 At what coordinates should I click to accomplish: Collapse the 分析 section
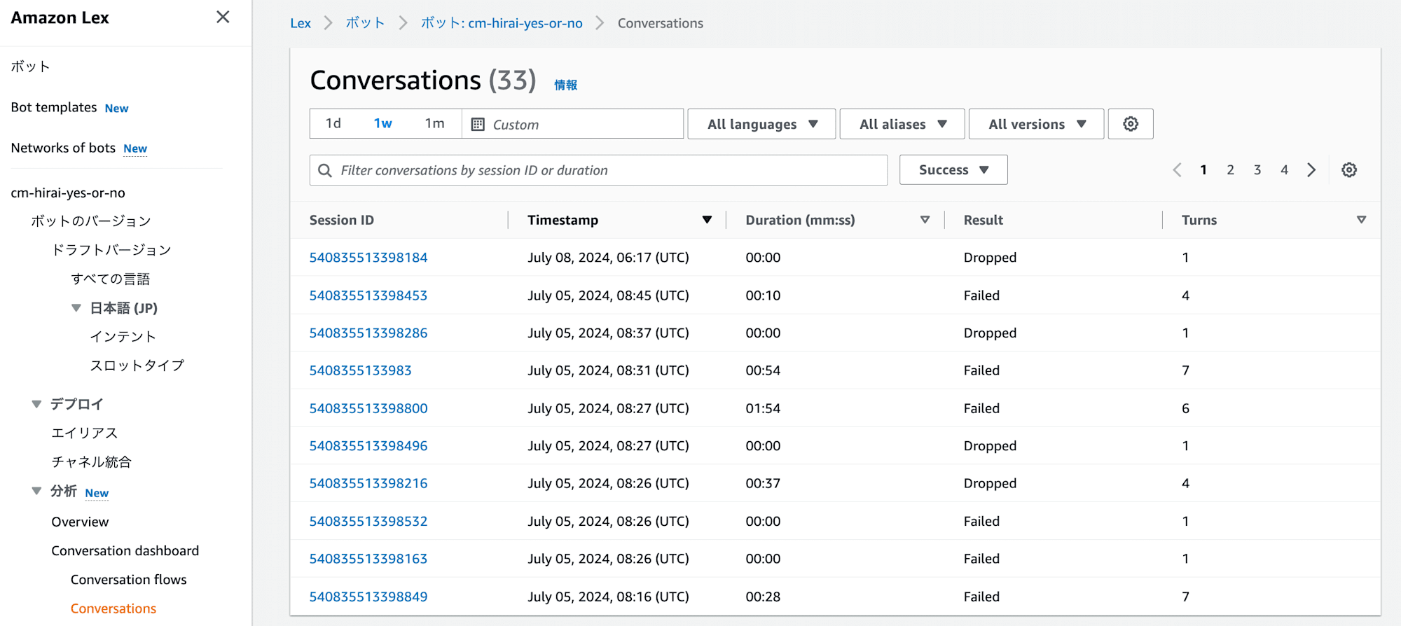tap(36, 491)
